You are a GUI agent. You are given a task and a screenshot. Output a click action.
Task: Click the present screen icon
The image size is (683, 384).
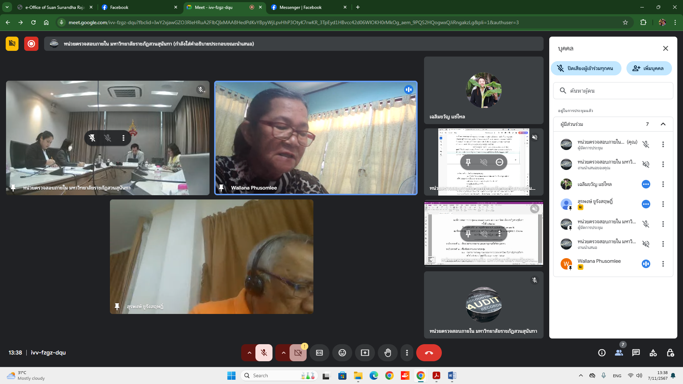tap(365, 353)
